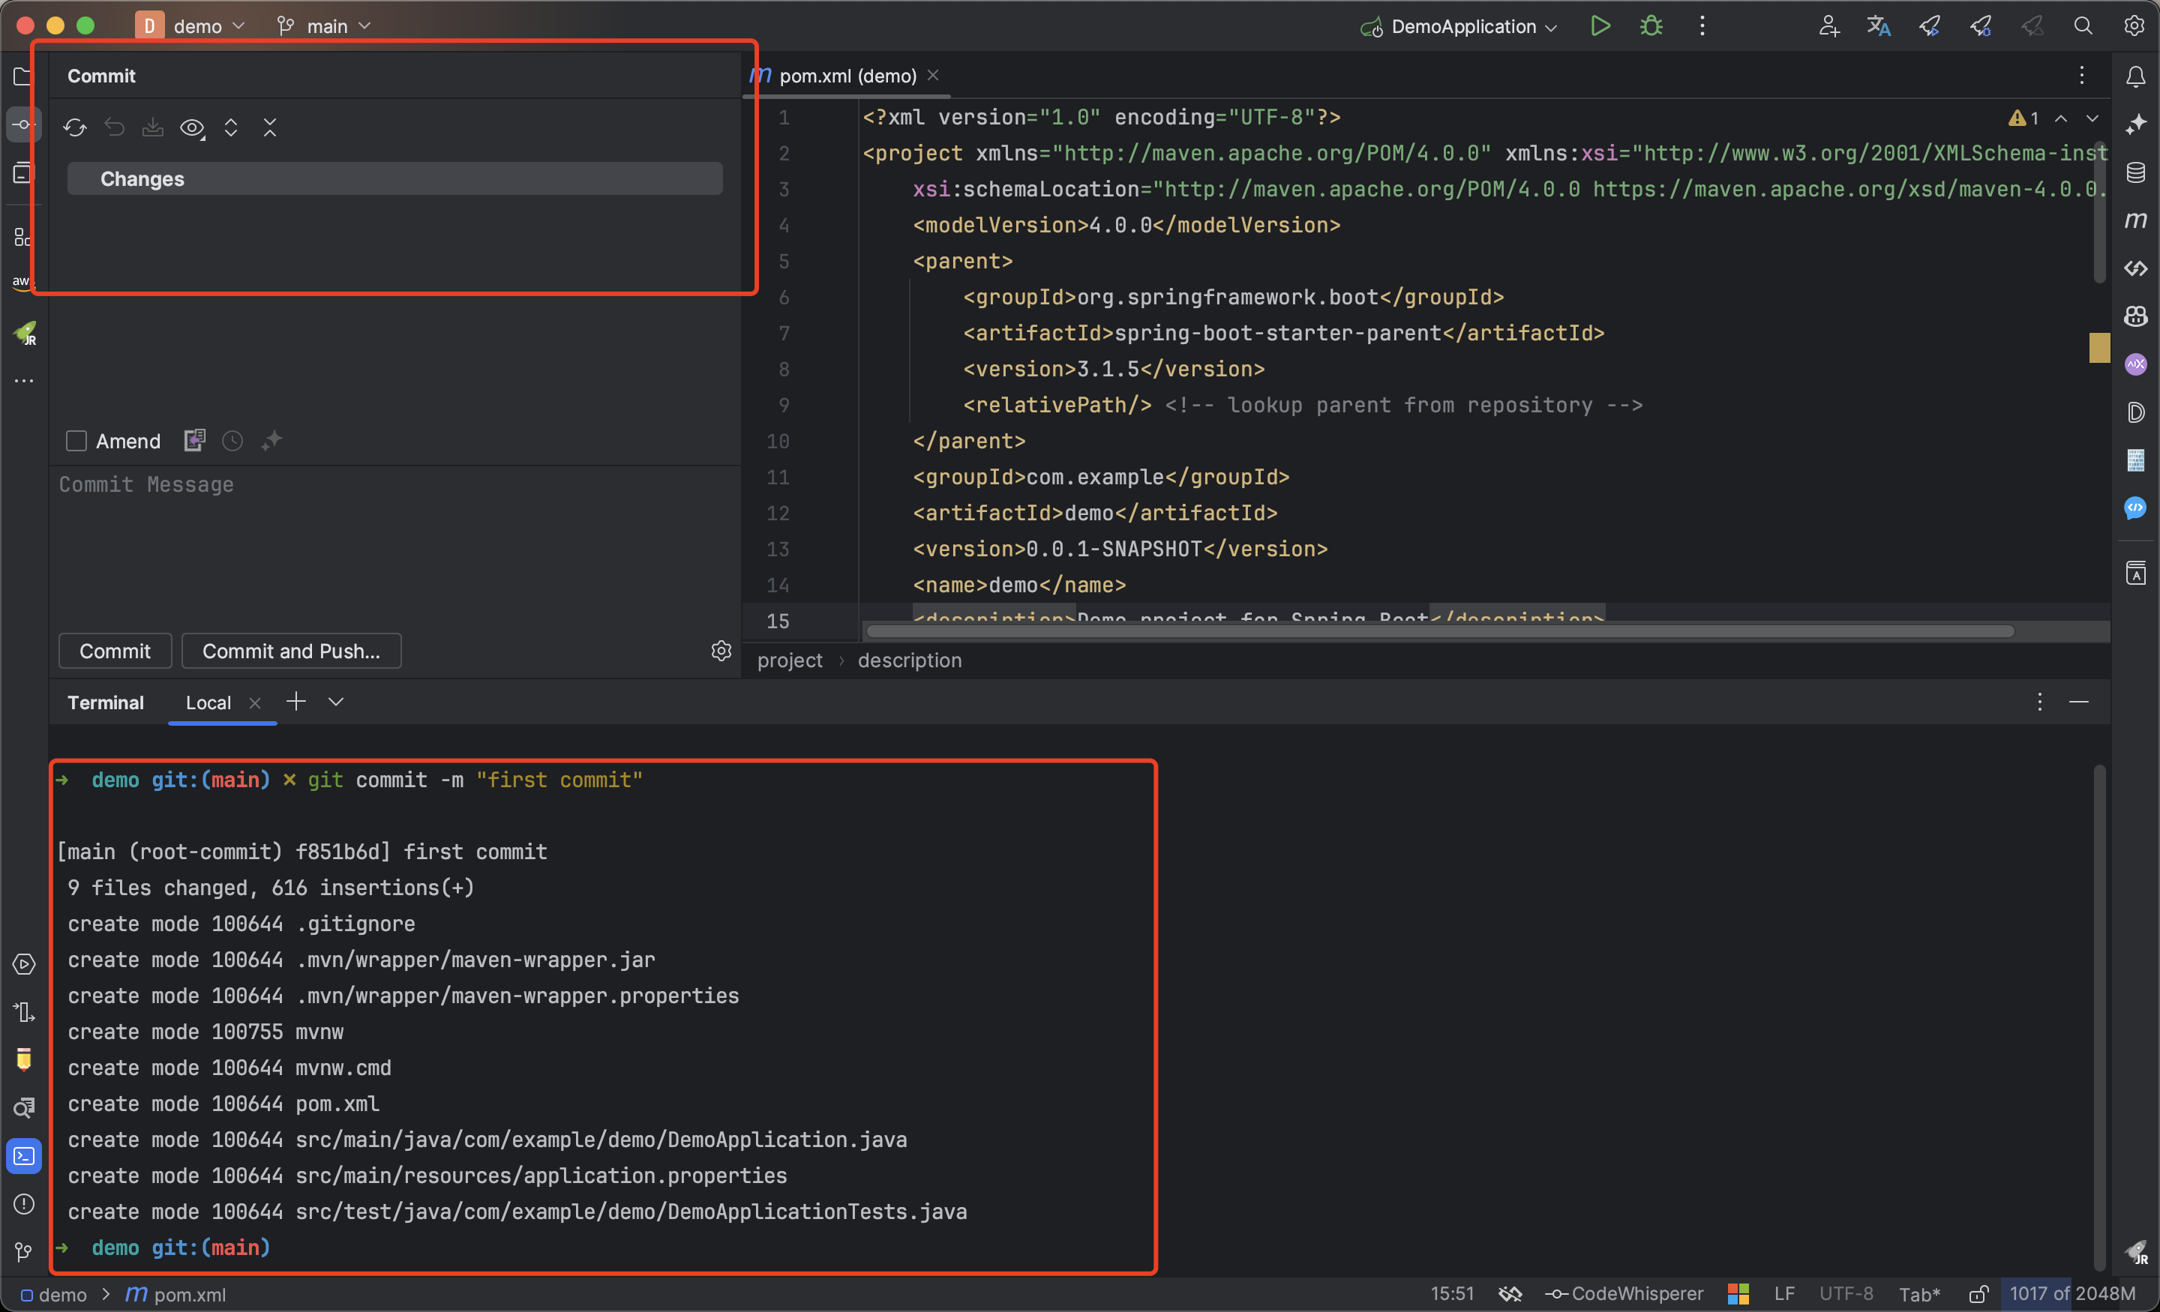Click the Debug/bug icon in toolbar
Screen dimensions: 2160x1312
[x=1651, y=26]
